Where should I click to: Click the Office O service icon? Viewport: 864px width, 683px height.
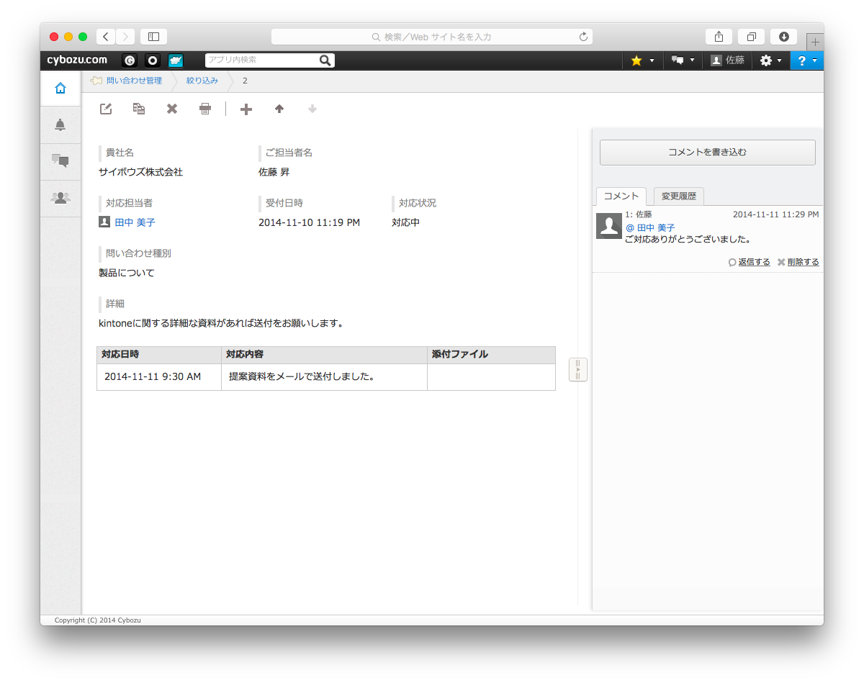[x=153, y=60]
